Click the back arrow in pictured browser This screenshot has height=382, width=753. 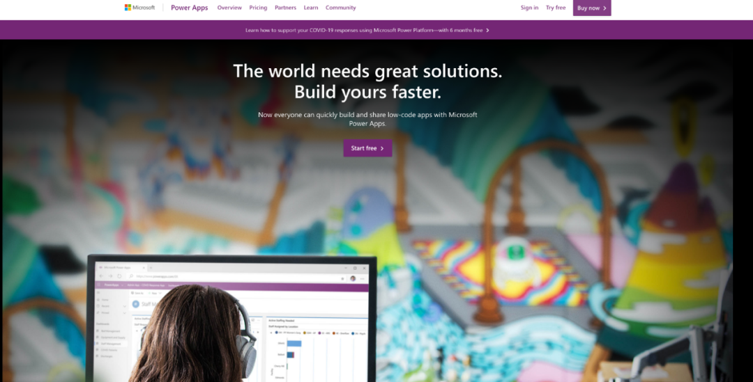[101, 276]
